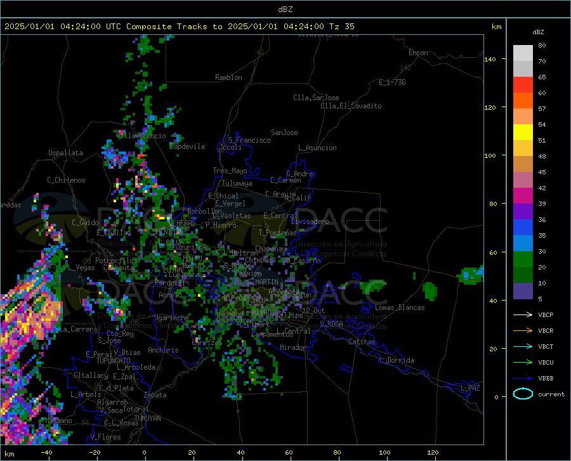The image size is (571, 461).
Task: Select the bright green 20 dBZ color swatch
Action: pos(523,259)
